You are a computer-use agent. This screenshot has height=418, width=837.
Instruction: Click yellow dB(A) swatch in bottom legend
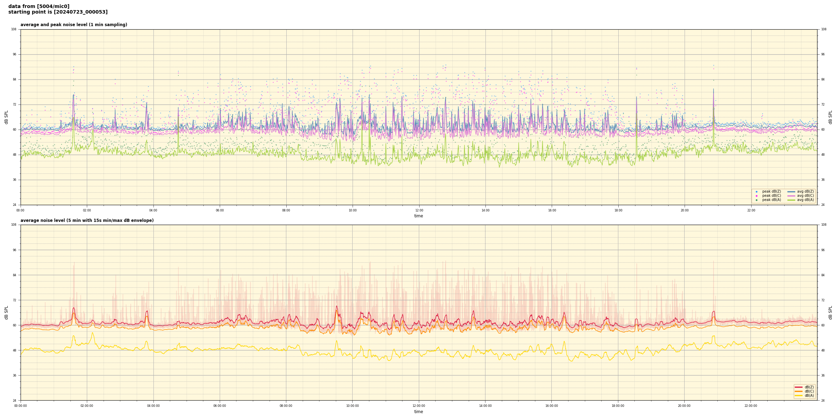tap(799, 395)
